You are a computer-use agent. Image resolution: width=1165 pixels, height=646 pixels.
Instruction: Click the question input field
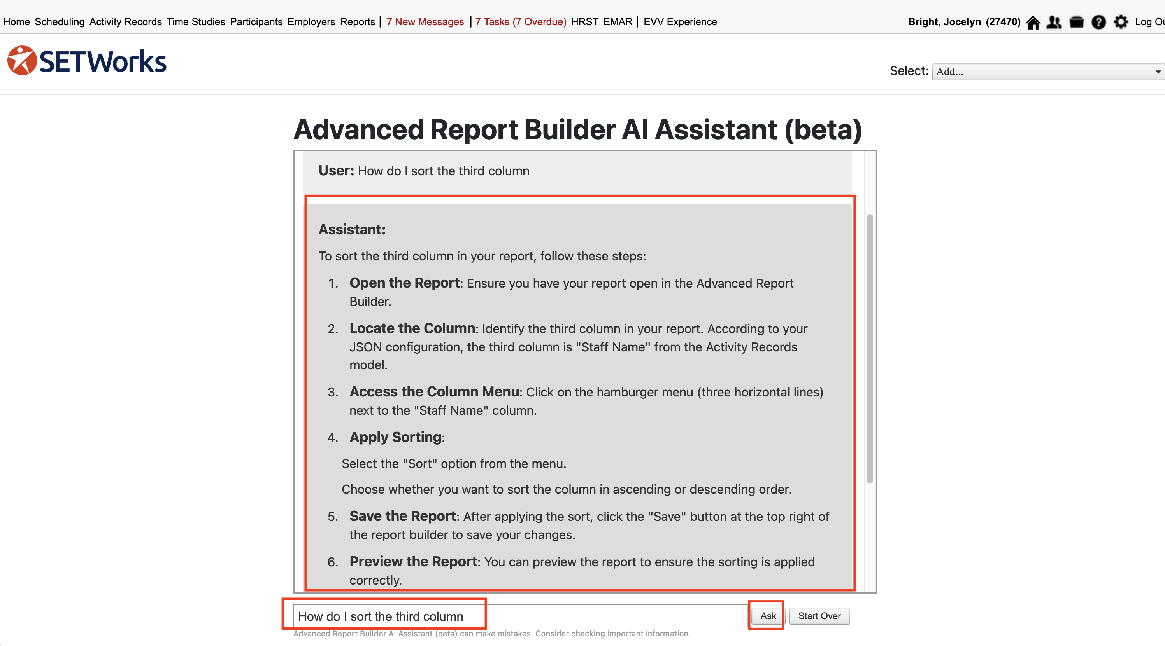pos(520,616)
